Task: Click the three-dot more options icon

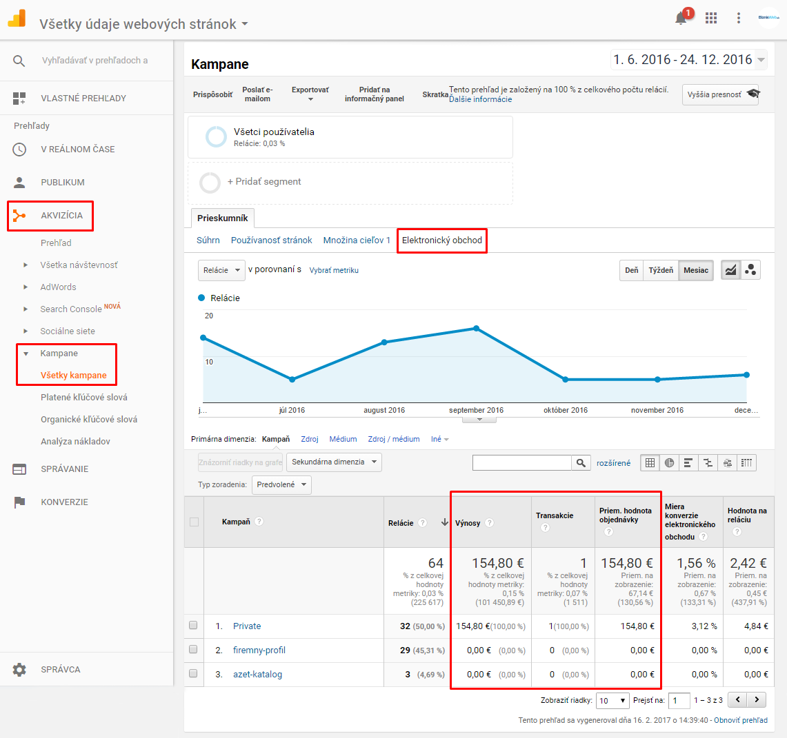Action: pyautogui.click(x=738, y=18)
